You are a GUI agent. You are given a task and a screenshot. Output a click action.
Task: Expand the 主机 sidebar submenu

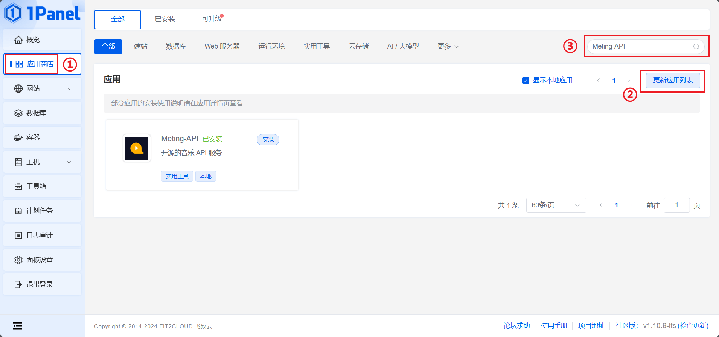[69, 162]
